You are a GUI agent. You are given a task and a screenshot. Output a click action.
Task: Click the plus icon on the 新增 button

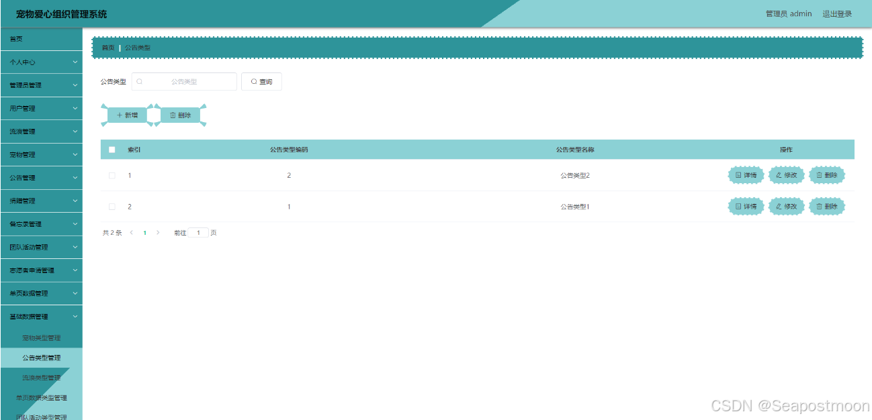[x=121, y=114]
